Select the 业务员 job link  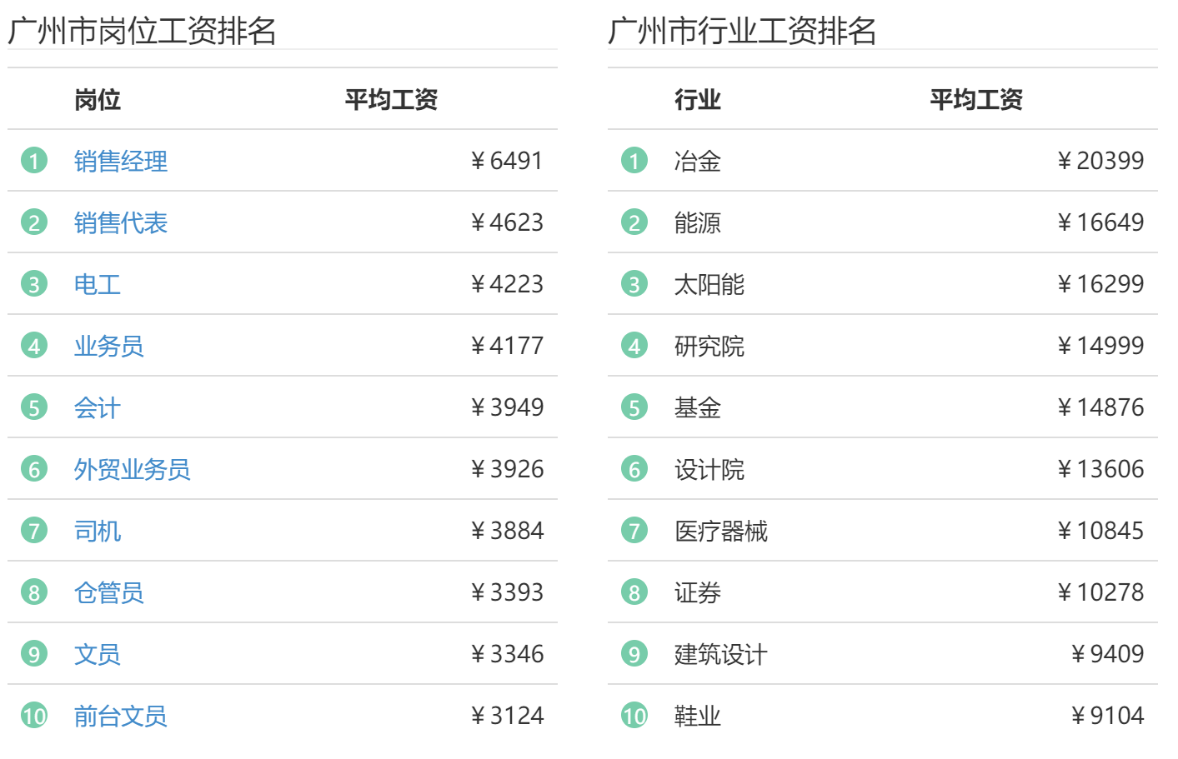[108, 346]
